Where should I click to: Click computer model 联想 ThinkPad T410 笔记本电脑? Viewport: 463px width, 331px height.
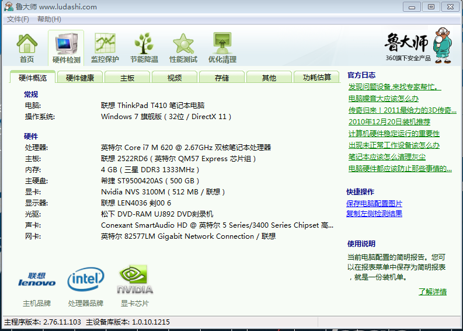pos(152,106)
